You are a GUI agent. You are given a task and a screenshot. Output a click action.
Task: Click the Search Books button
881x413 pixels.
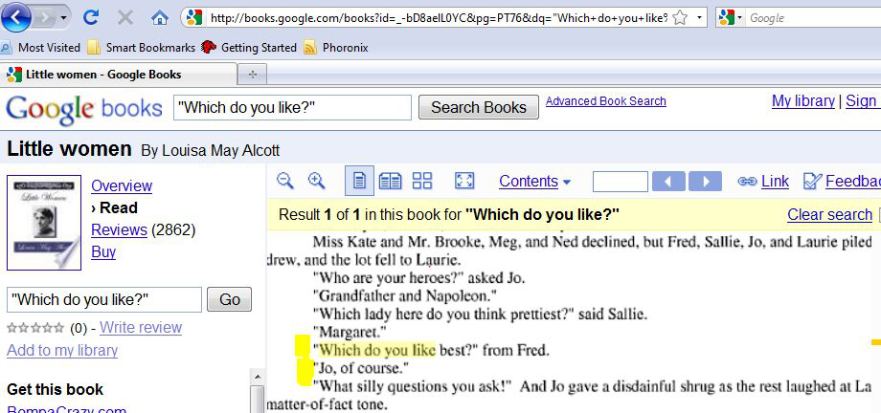478,108
